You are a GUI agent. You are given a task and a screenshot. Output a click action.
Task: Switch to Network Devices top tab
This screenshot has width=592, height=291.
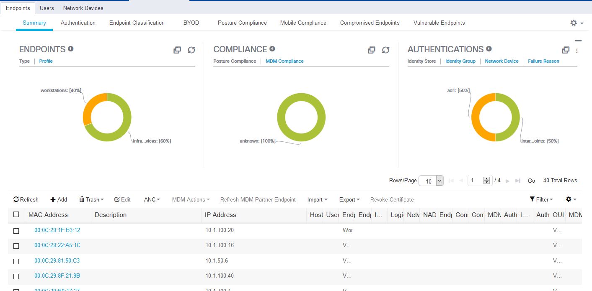pos(83,8)
